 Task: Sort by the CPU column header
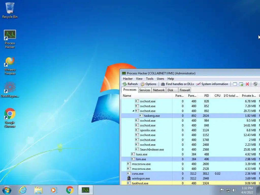click(216, 96)
